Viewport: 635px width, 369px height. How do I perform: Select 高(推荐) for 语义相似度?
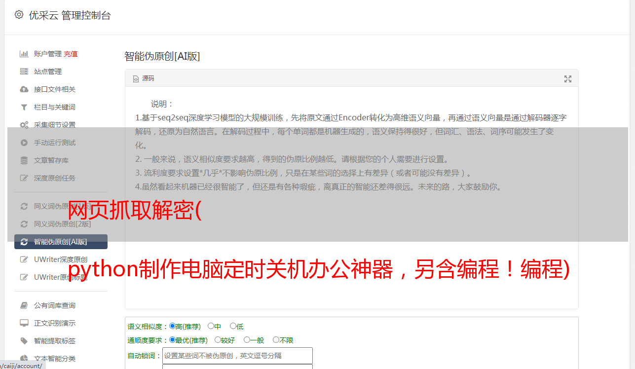click(172, 326)
